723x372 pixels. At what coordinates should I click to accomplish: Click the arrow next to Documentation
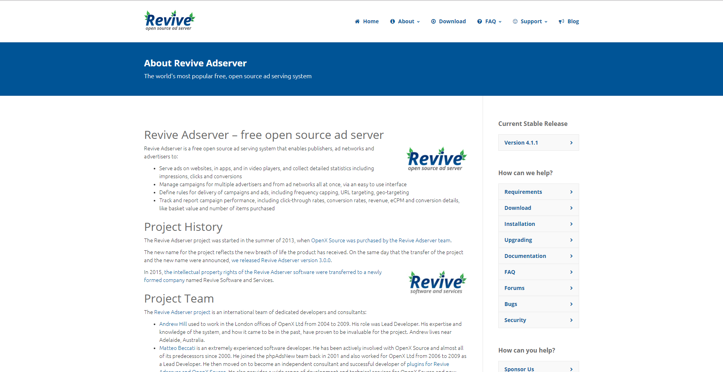click(x=571, y=256)
